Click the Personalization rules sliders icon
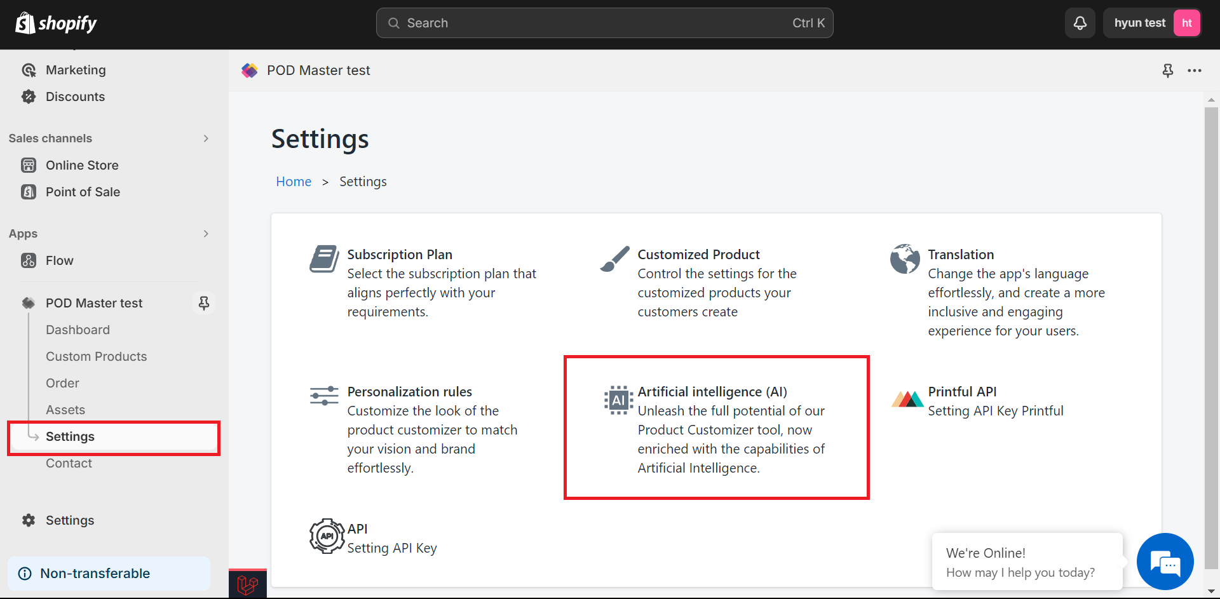1220x599 pixels. pyautogui.click(x=324, y=396)
